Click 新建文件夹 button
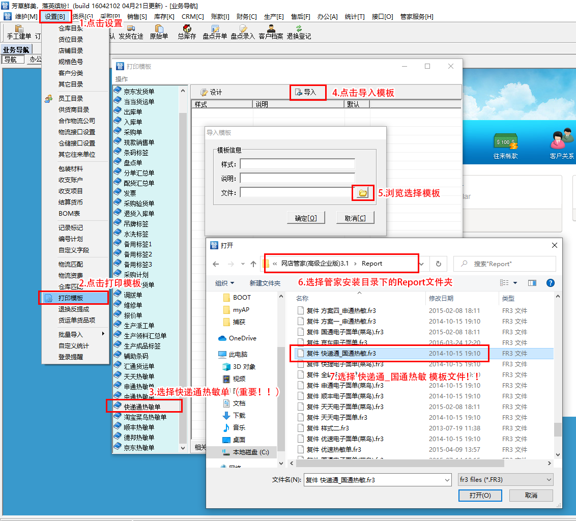This screenshot has width=576, height=521. pos(265,283)
